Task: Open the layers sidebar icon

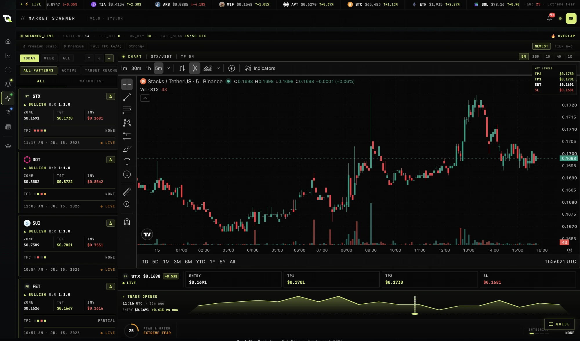Action: coord(8,84)
